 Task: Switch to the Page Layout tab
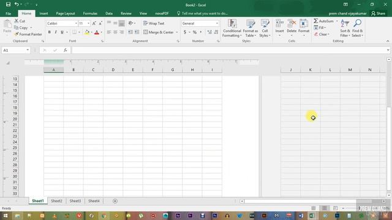[x=66, y=13]
